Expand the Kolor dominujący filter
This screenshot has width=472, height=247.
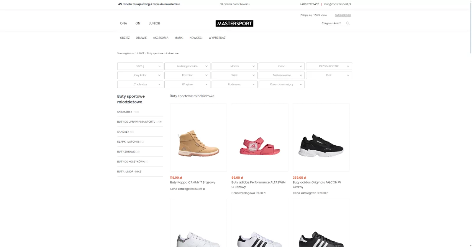click(x=282, y=84)
